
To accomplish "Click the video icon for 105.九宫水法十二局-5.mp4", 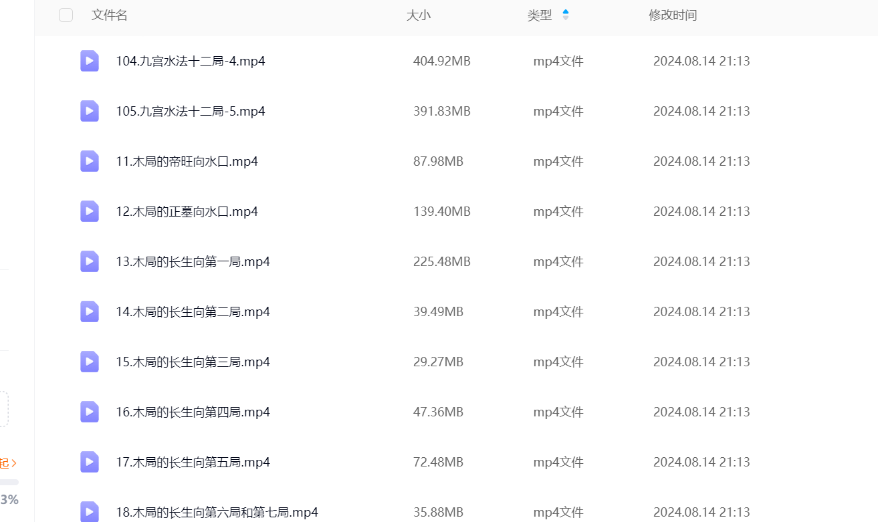I will [90, 111].
